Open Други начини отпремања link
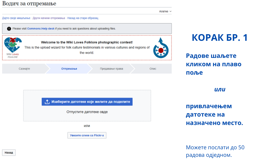260x162 pixels. pyautogui.click(x=49, y=18)
